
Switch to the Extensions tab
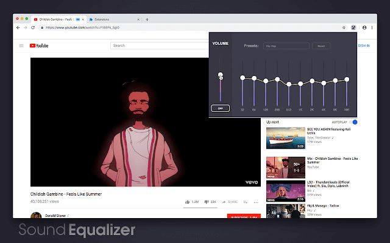pyautogui.click(x=113, y=19)
